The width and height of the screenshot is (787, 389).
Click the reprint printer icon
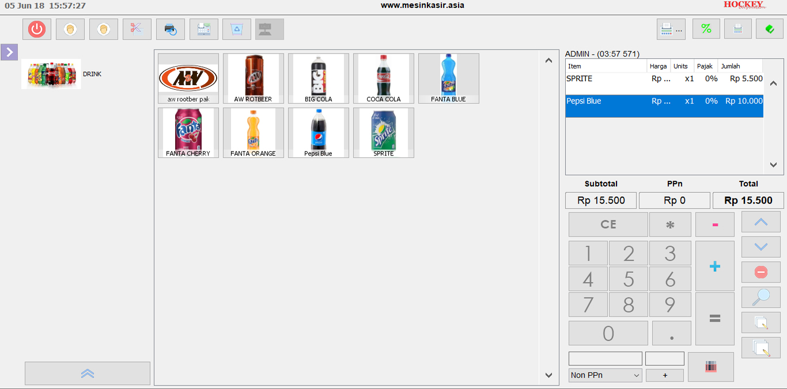(171, 29)
